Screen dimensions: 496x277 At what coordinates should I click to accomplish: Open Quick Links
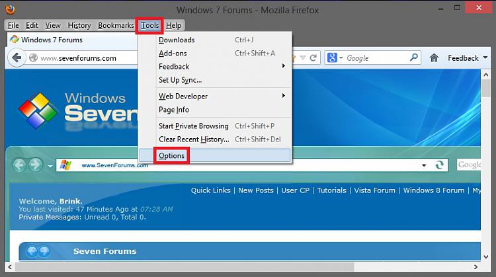click(211, 190)
